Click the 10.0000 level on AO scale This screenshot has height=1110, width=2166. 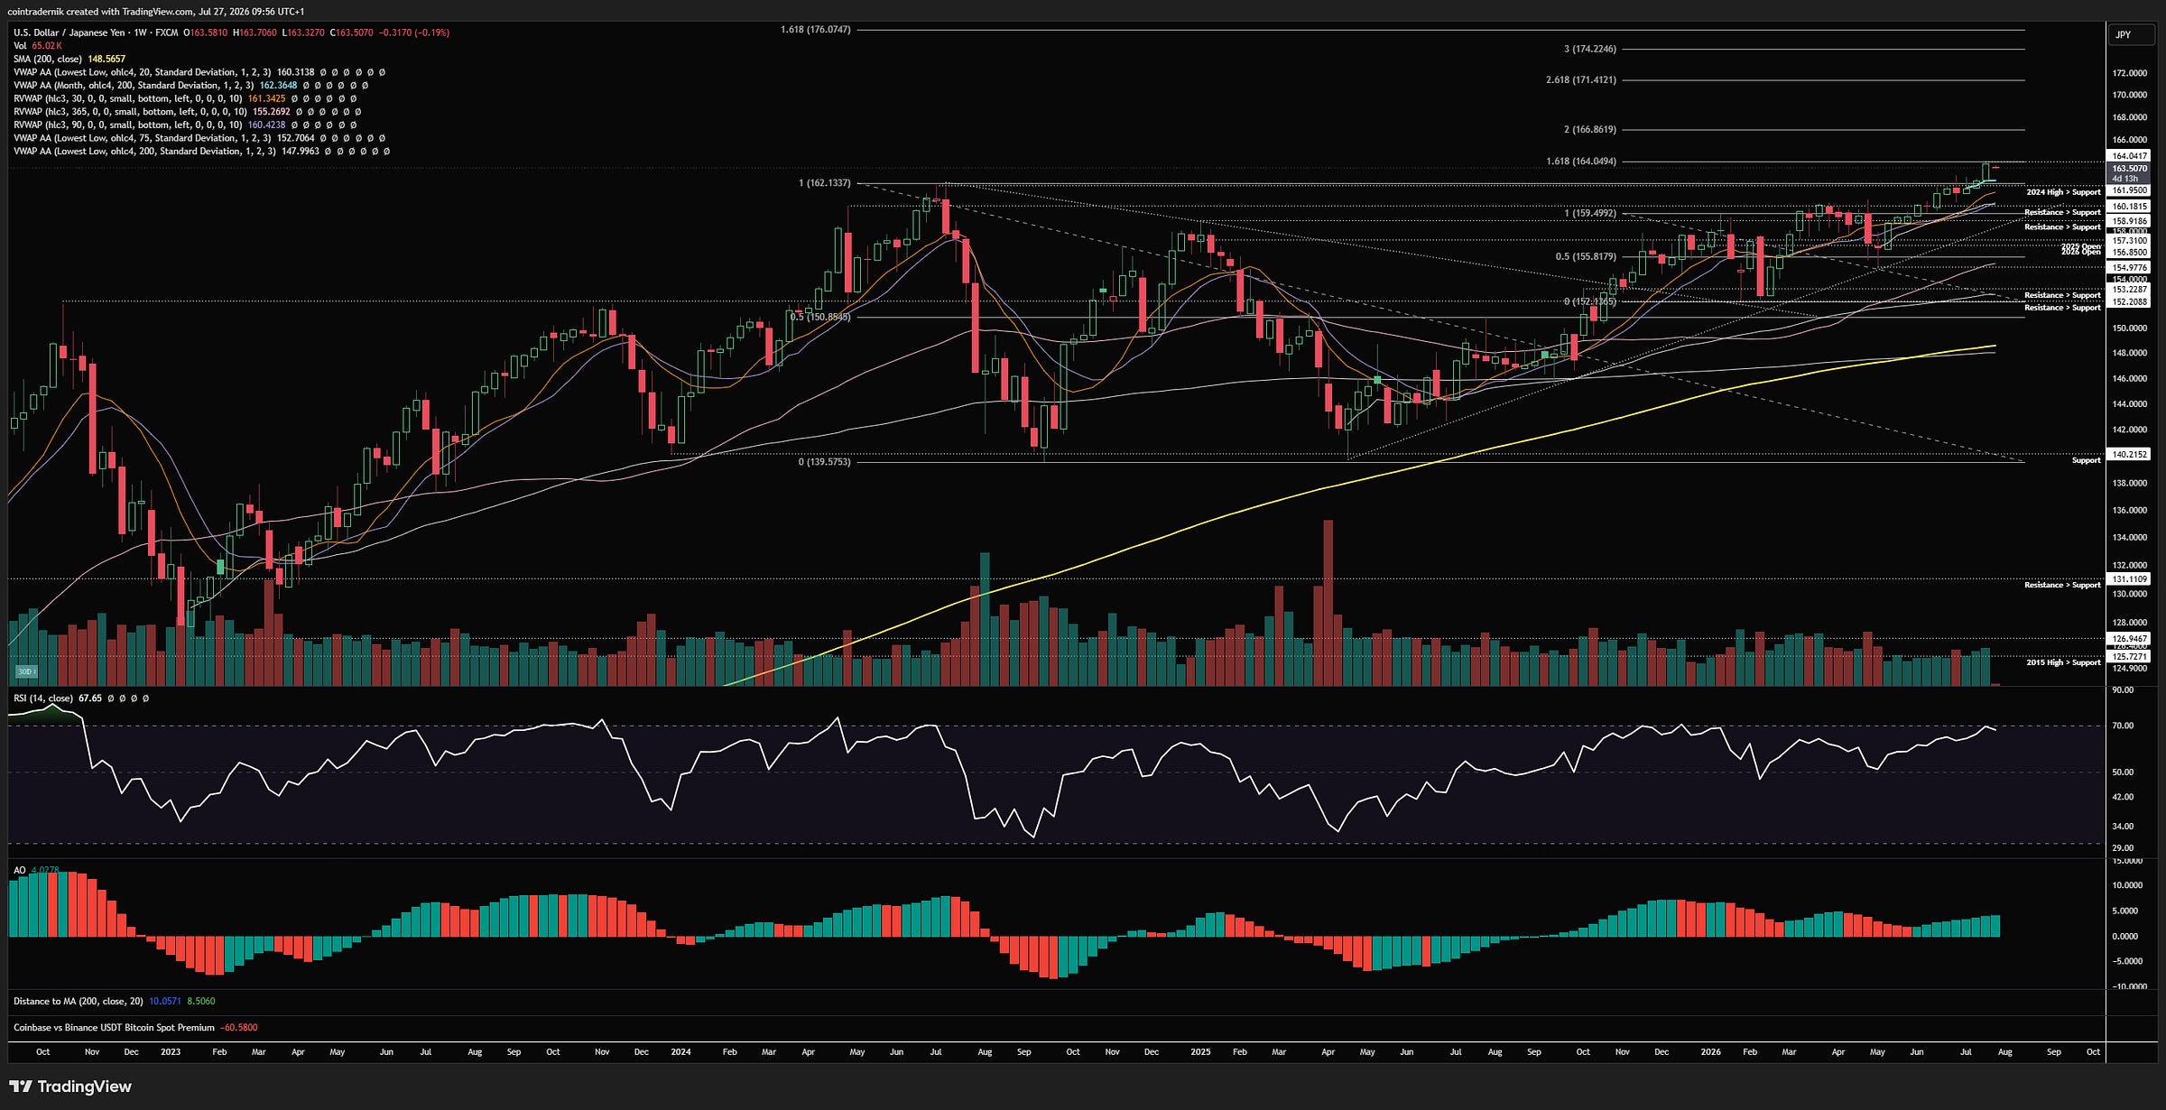pyautogui.click(x=2126, y=885)
